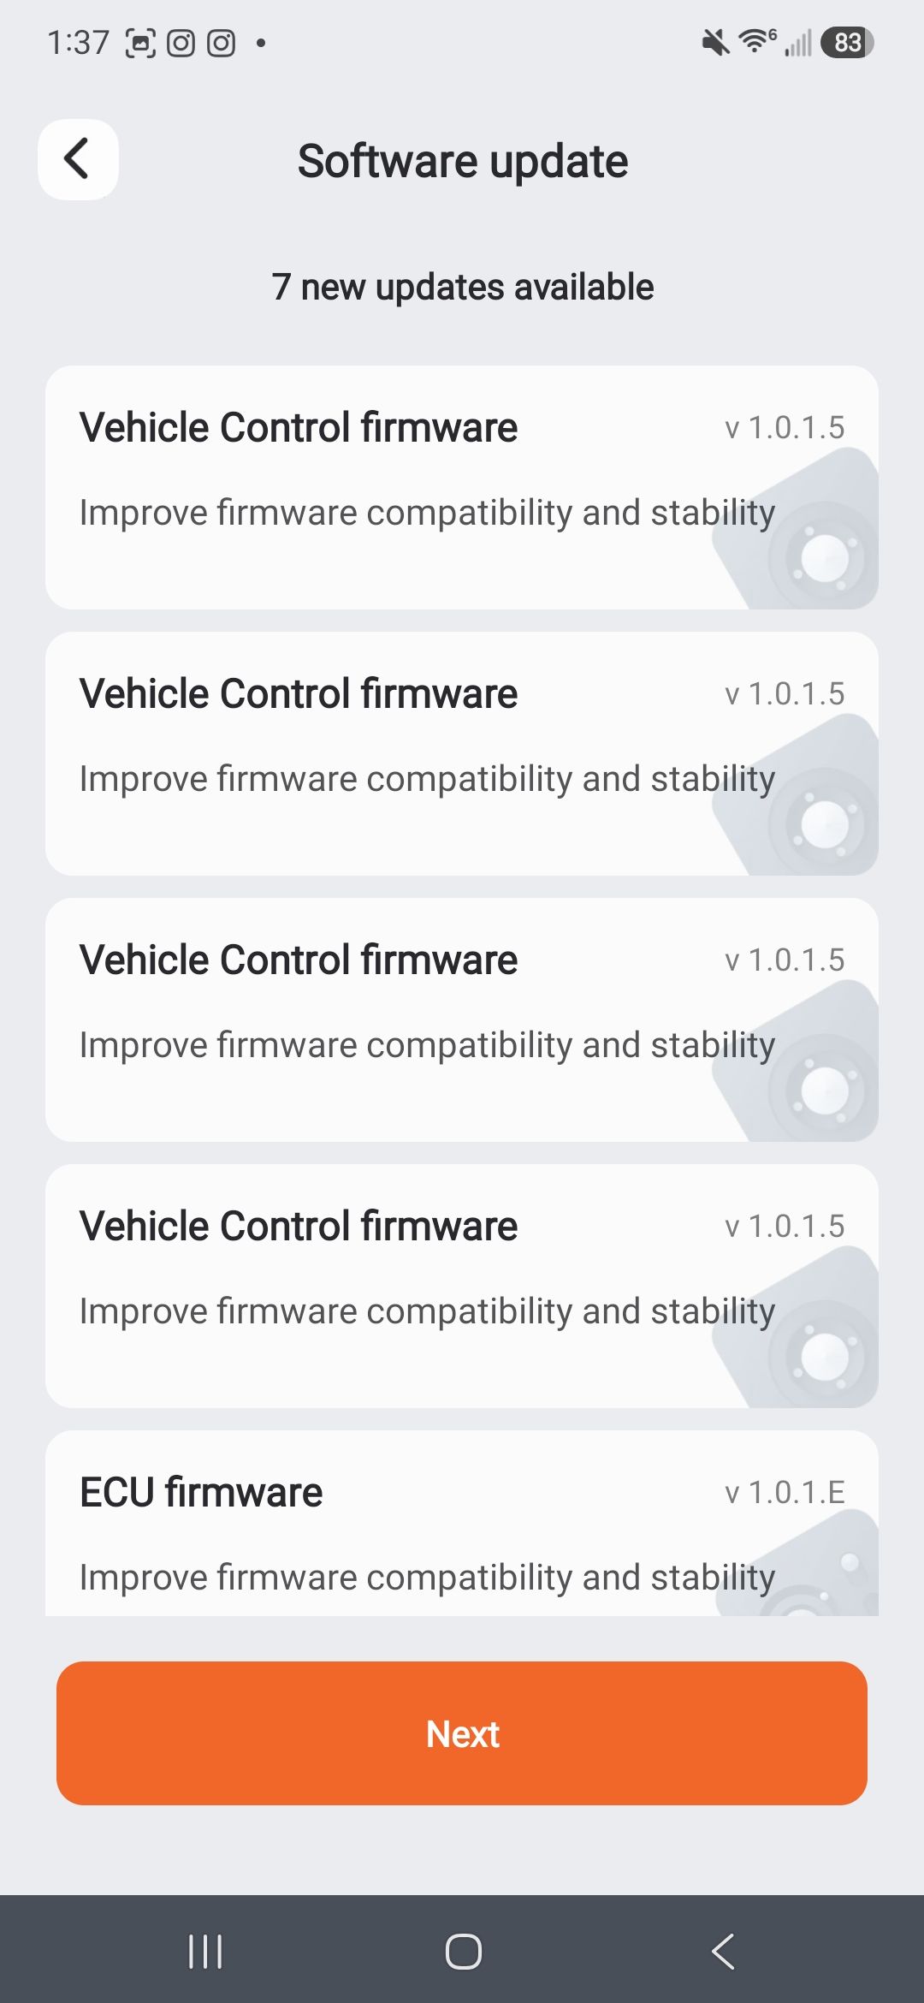Tap the first Instagram notification icon

181,42
